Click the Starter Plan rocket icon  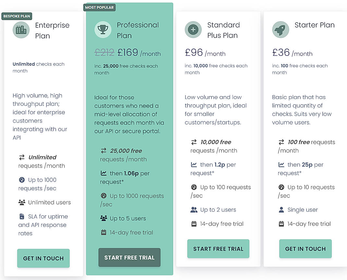tap(281, 29)
